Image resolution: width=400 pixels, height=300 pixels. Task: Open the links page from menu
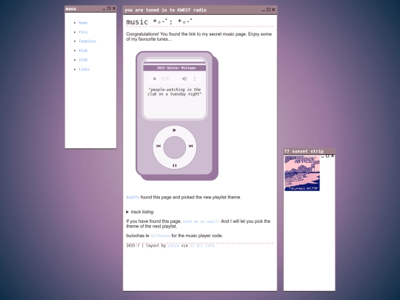[84, 69]
